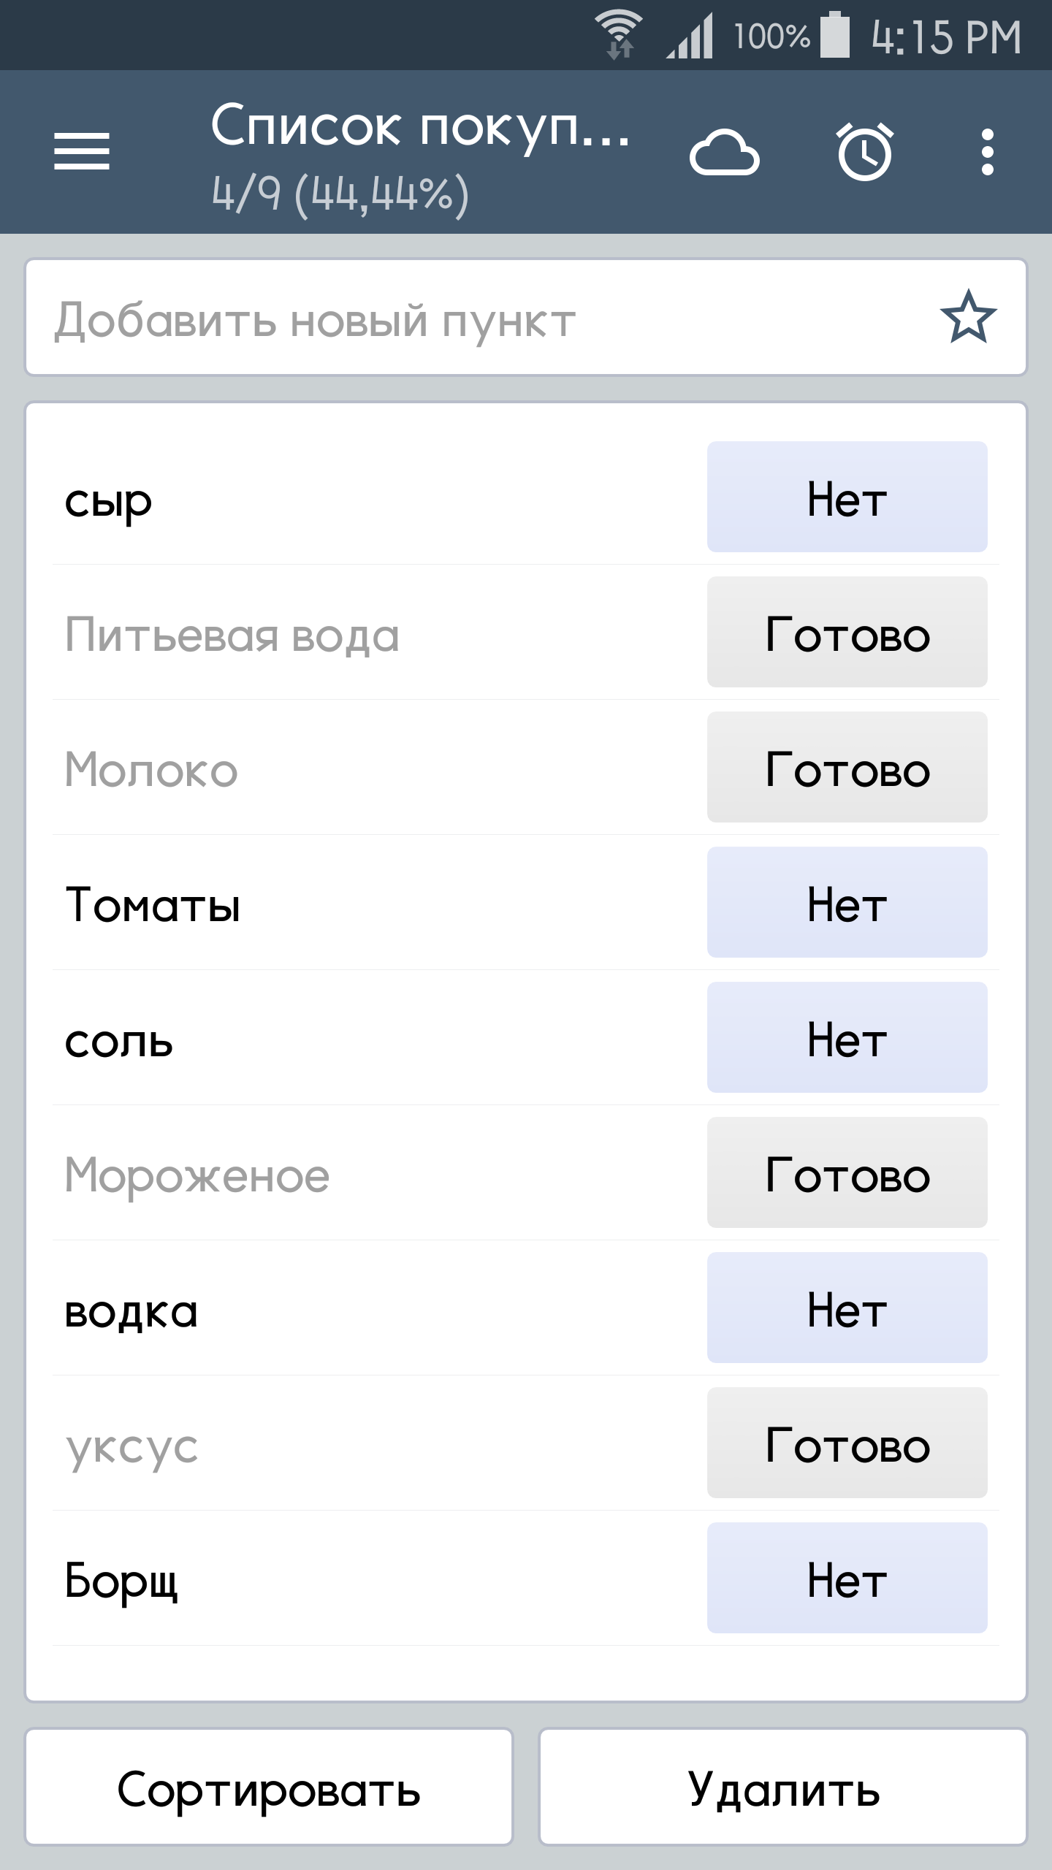Screen dimensions: 1052x1870
Task: Tap the battery status icon
Action: click(835, 35)
